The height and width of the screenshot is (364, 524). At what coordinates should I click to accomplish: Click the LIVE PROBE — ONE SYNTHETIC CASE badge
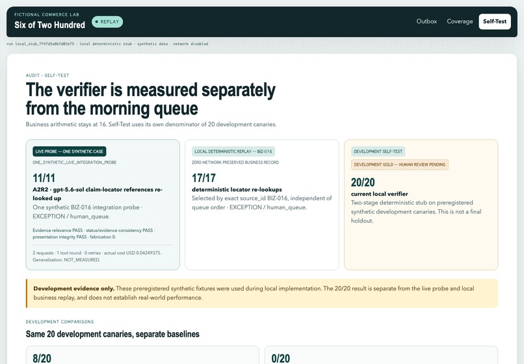point(70,151)
